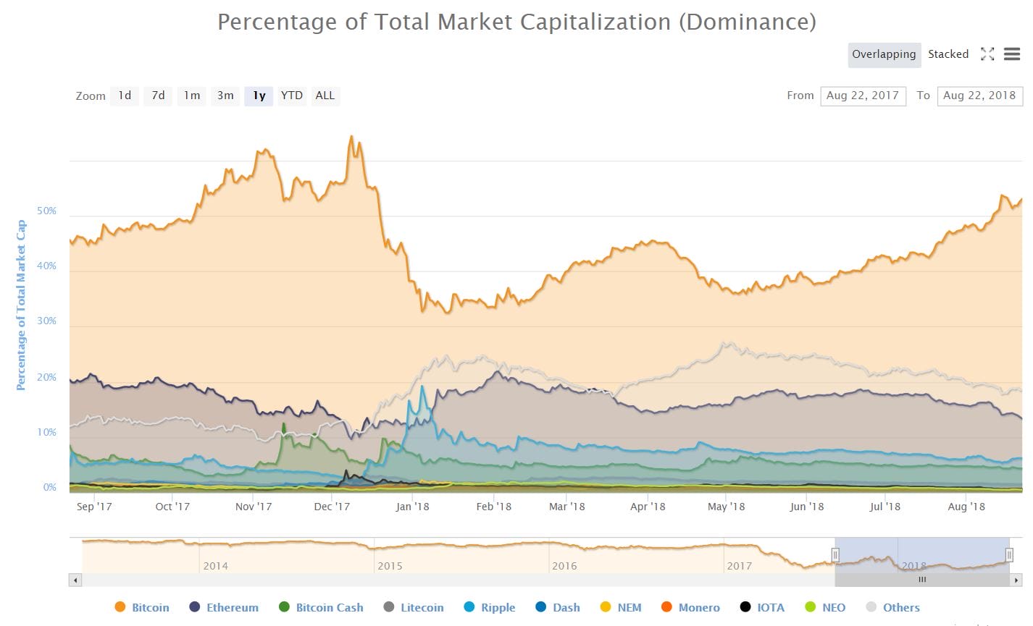The width and height of the screenshot is (1033, 626).
Task: Click the To date input field
Action: point(979,96)
